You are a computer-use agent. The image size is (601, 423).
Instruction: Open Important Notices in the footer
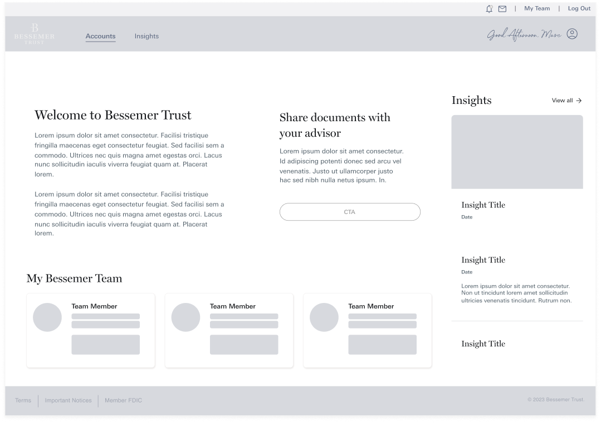coord(68,400)
